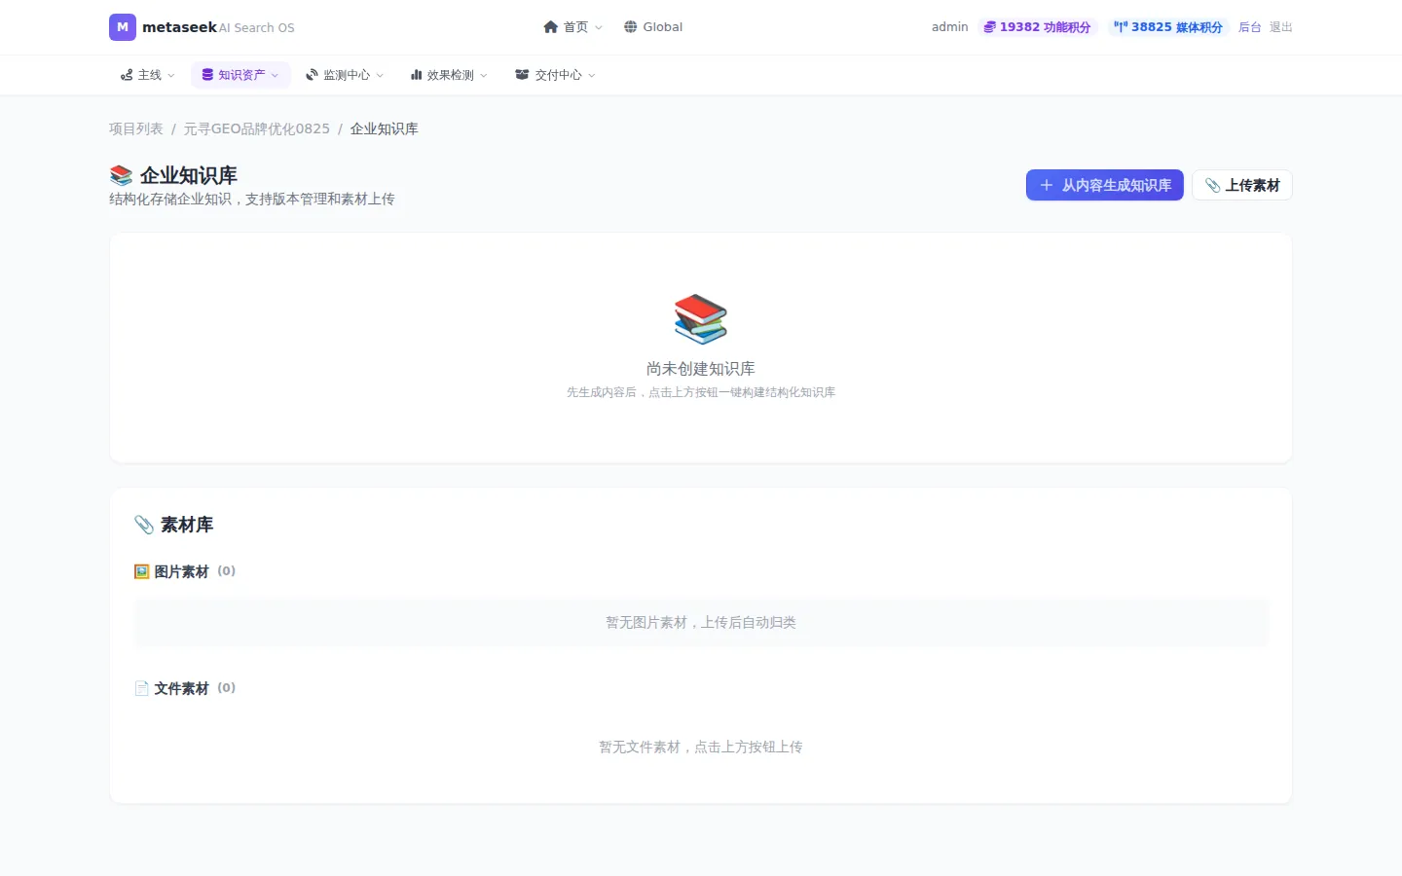Image resolution: width=1402 pixels, height=876 pixels.
Task: Click the coin stack icon beside 19382 功能积分
Action: pyautogui.click(x=989, y=27)
